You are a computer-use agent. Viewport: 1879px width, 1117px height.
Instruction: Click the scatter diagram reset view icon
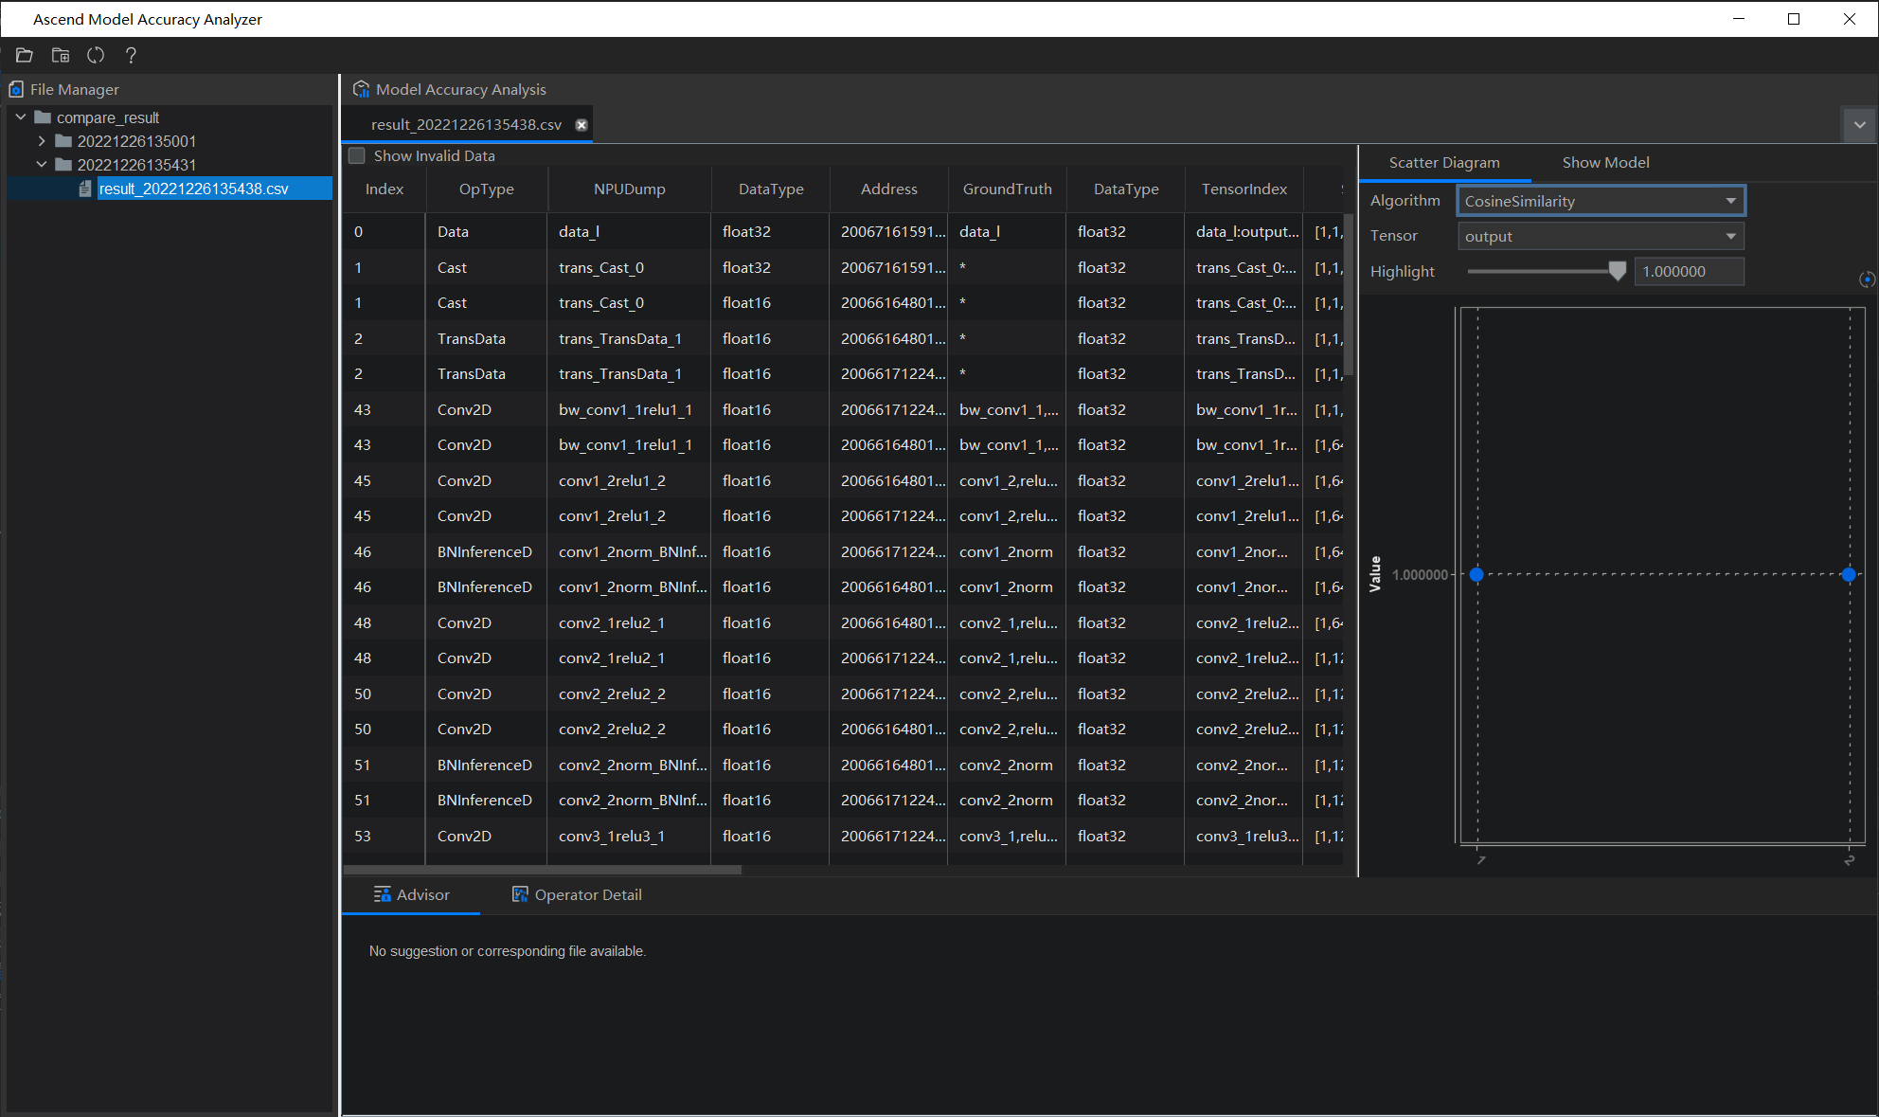click(x=1867, y=279)
